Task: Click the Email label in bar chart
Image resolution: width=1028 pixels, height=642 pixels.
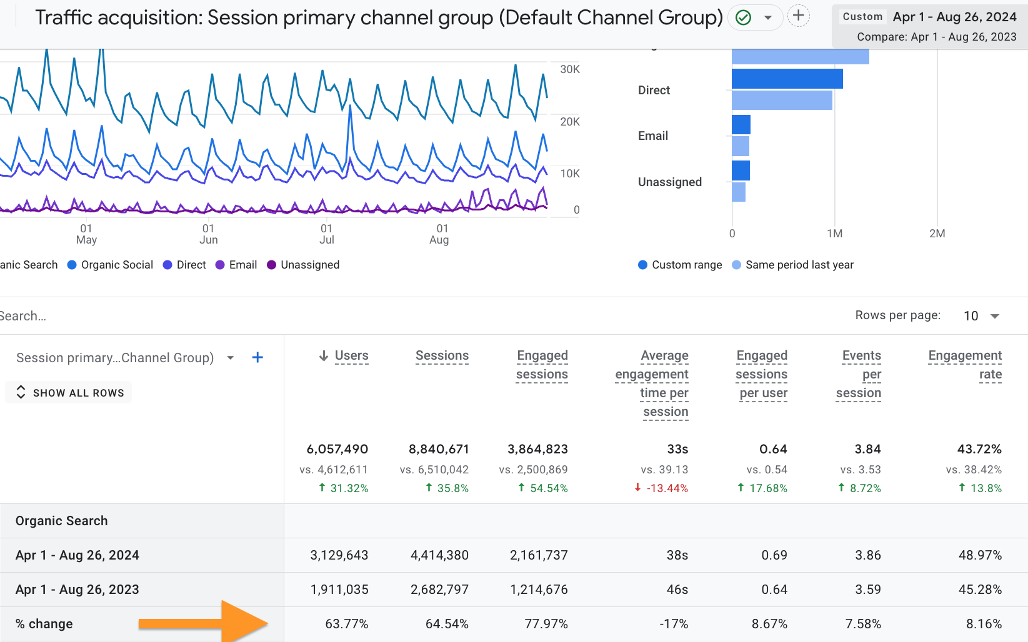Action: 653,136
